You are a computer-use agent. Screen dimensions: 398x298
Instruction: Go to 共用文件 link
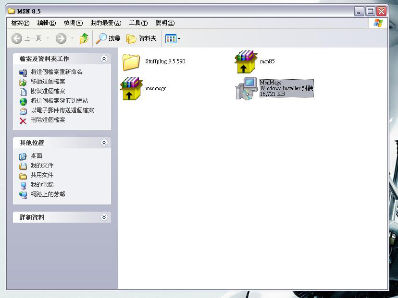tap(42, 175)
